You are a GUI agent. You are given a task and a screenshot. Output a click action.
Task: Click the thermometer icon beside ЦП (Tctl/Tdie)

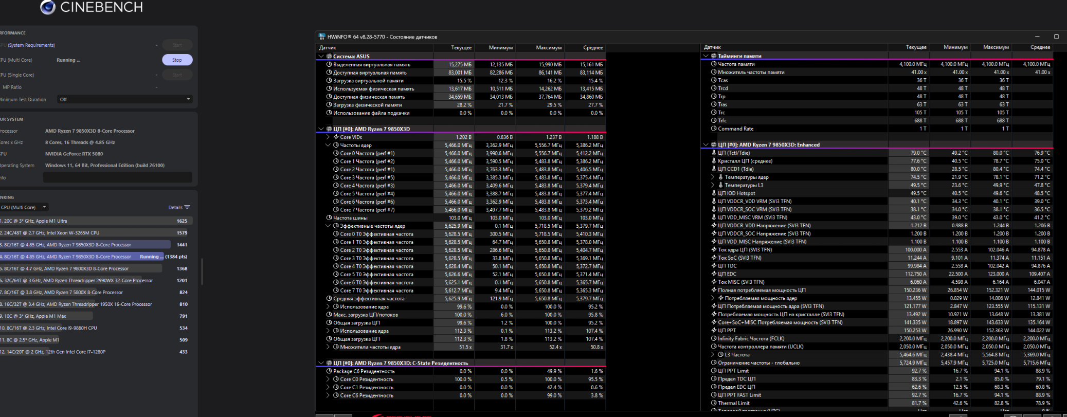pyautogui.click(x=714, y=153)
